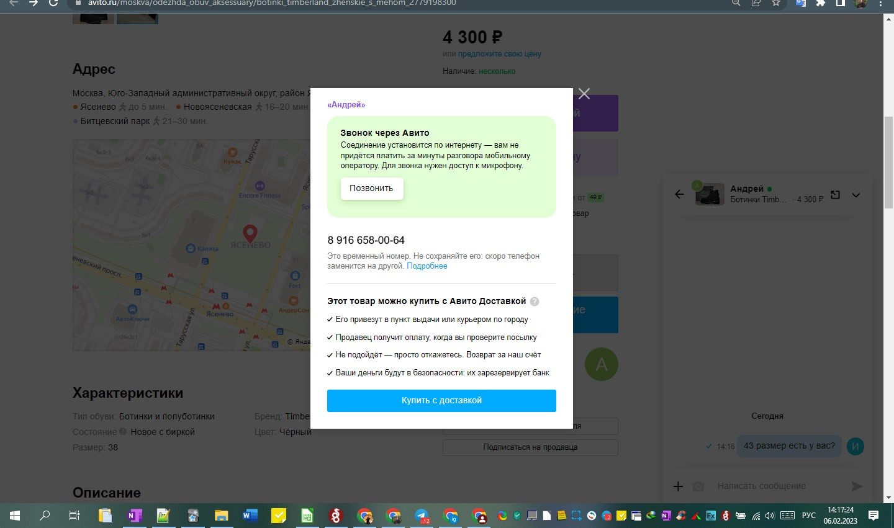Image resolution: width=894 pixels, height=528 pixels.
Task: Click the Chrome profile avatar
Action: pyautogui.click(x=860, y=3)
